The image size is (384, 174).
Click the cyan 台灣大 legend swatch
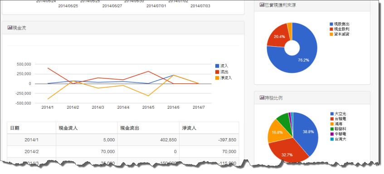[332, 139]
